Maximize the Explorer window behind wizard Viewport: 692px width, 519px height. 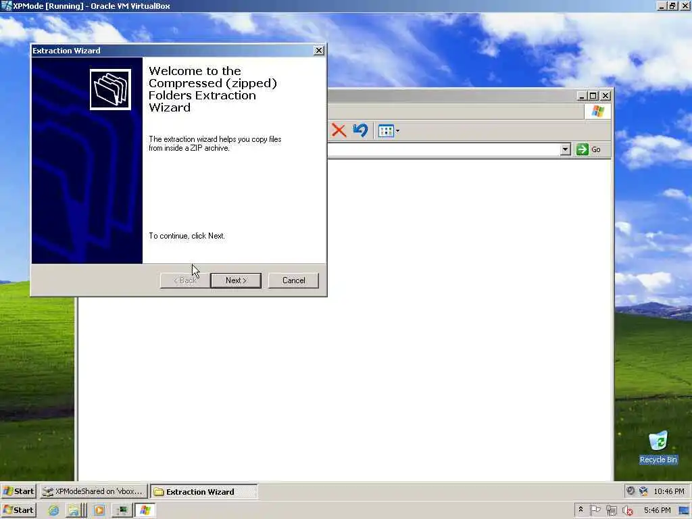click(x=593, y=95)
